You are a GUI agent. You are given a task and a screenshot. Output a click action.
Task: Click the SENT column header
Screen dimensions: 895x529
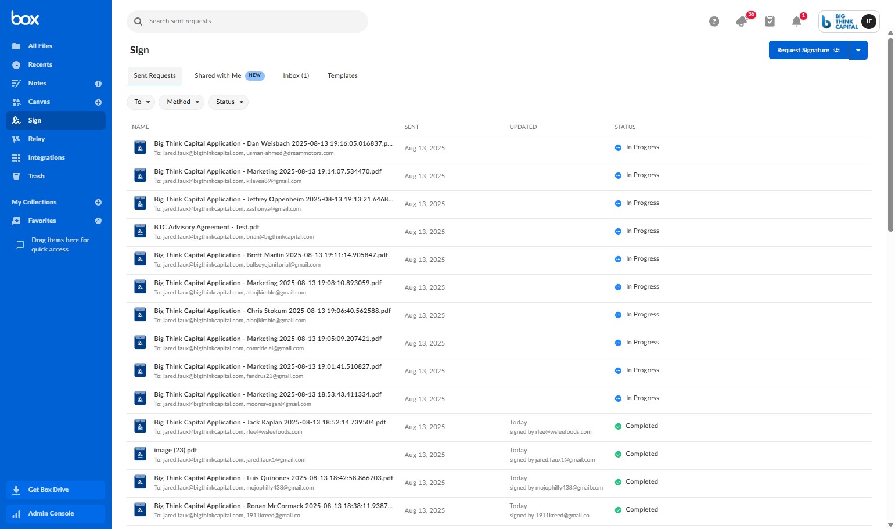pyautogui.click(x=412, y=127)
